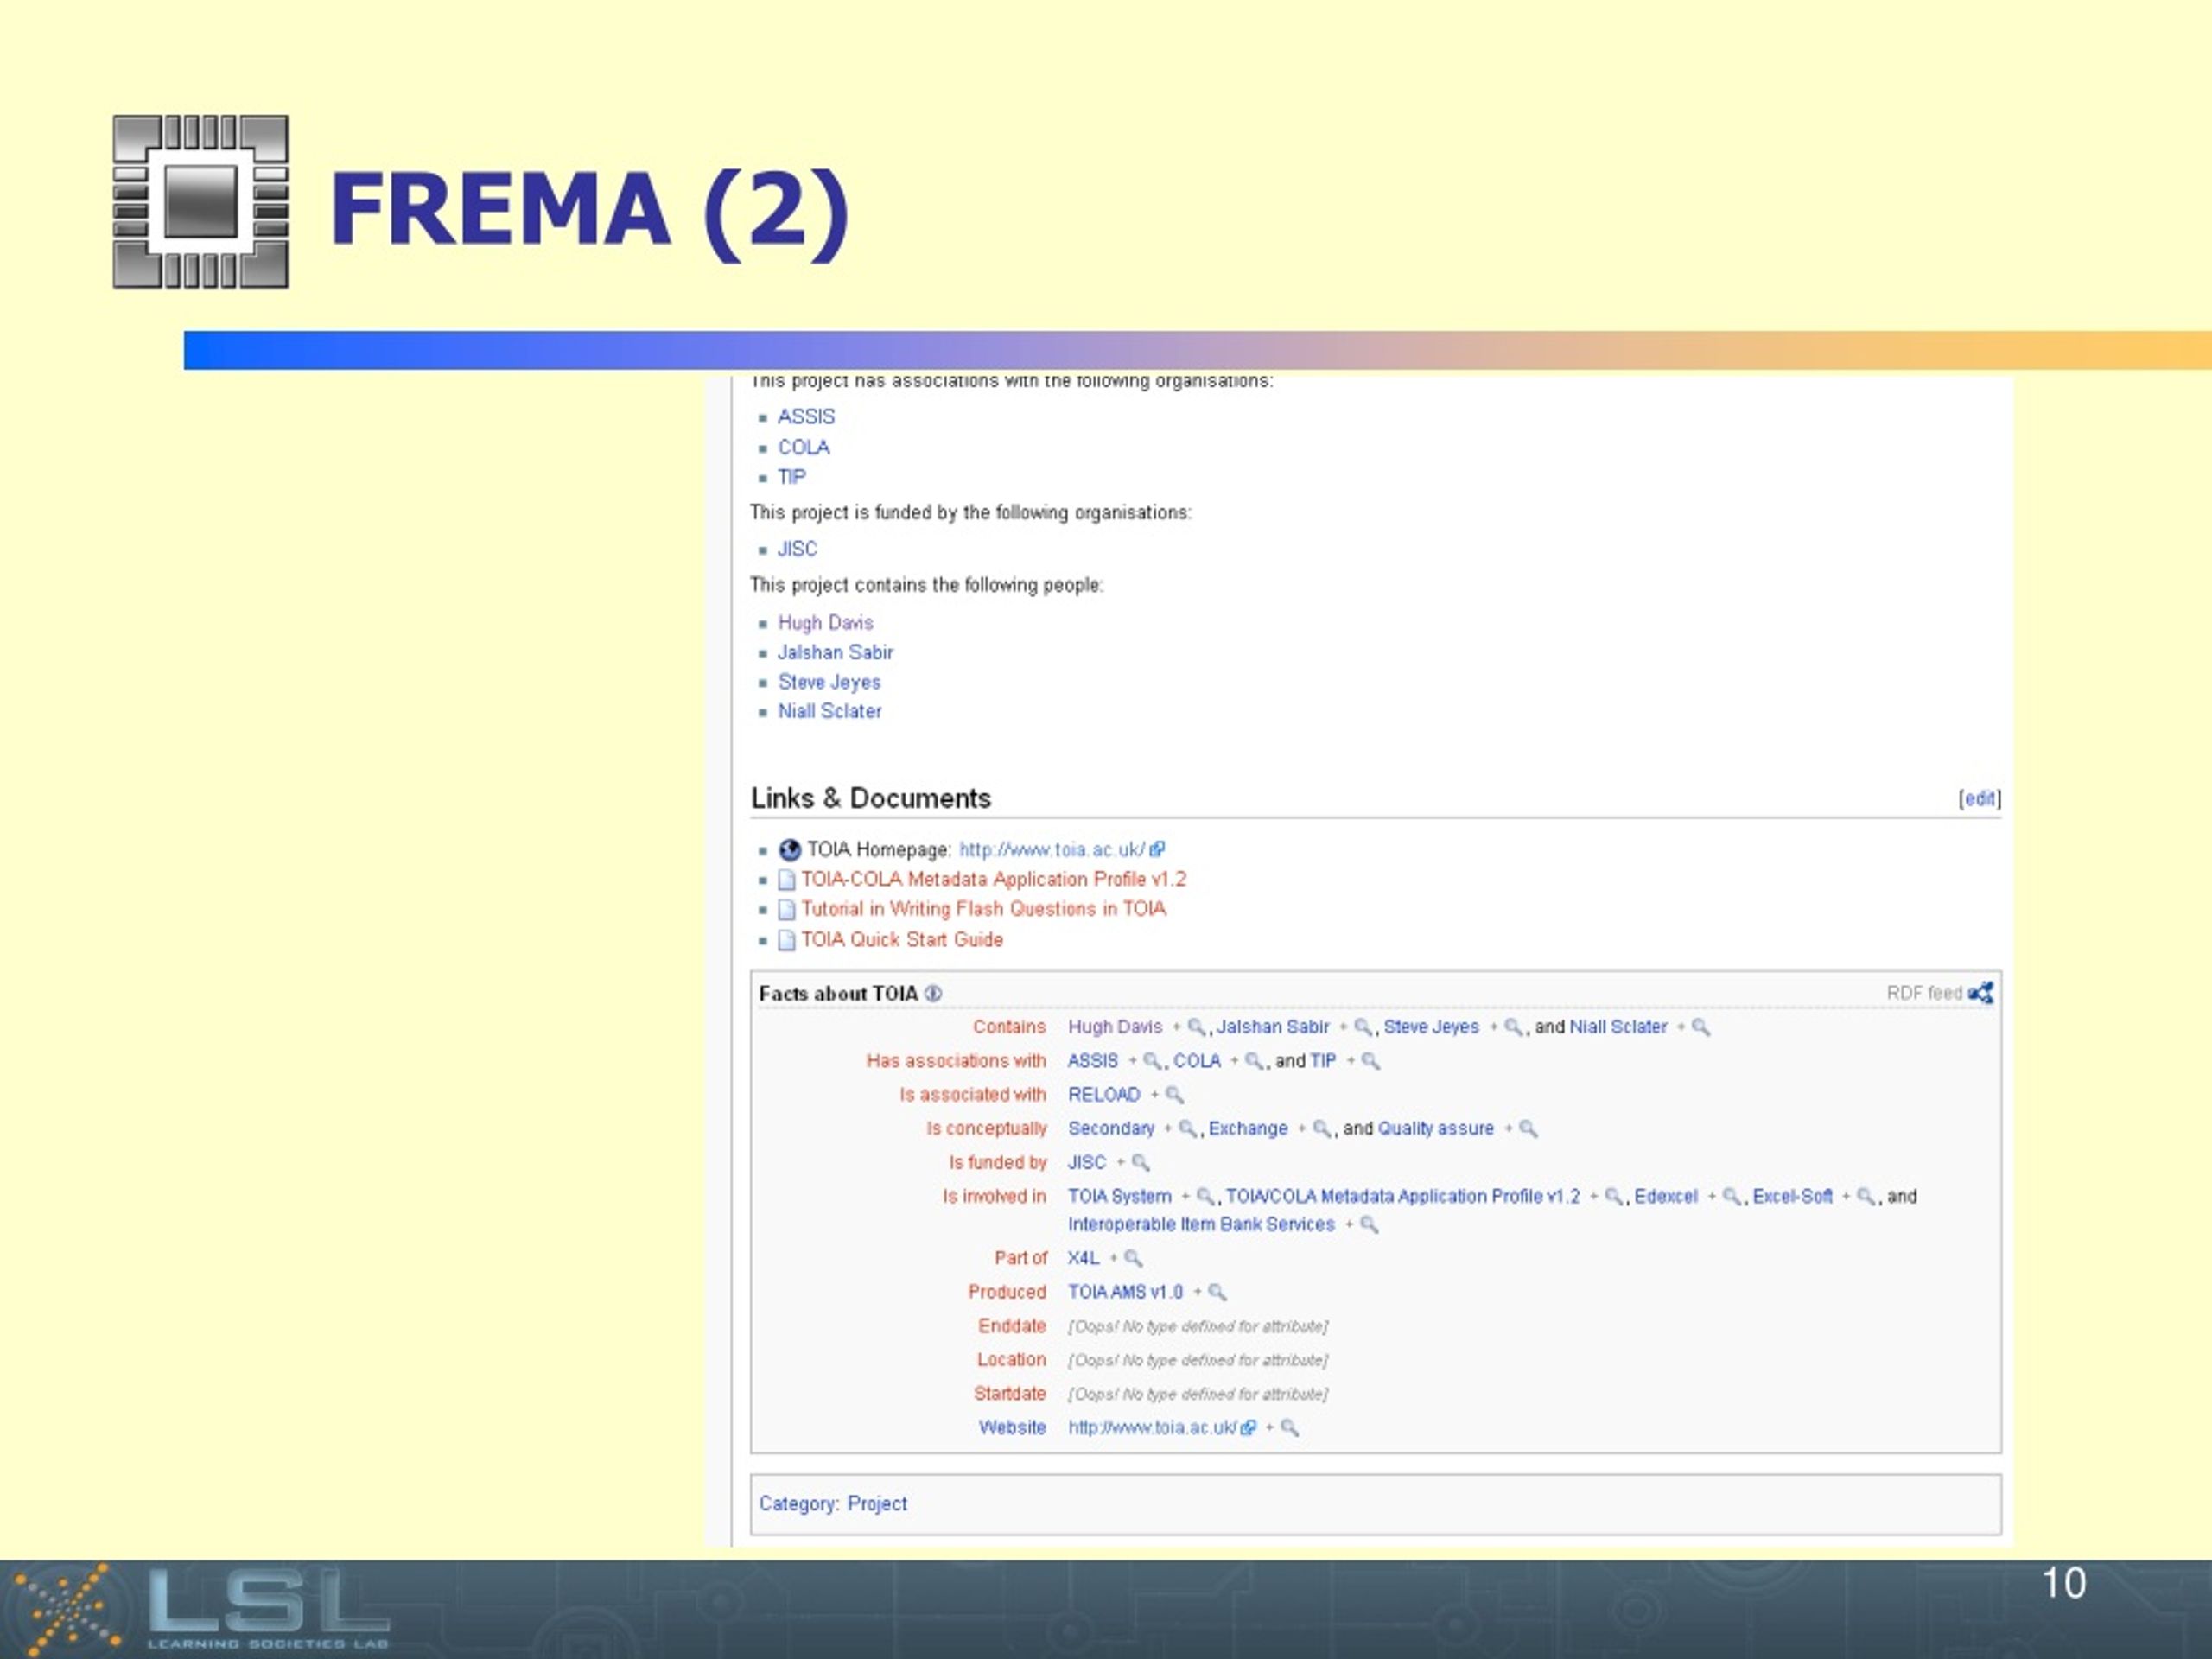Open the TOIA Homepage URL link
Viewport: 2212px width, 1659px height.
click(1052, 850)
